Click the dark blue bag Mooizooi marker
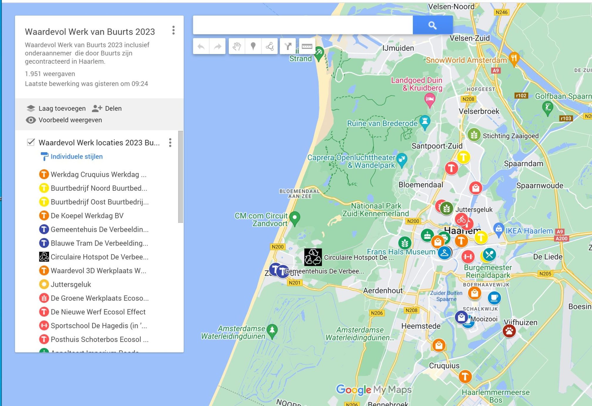 pyautogui.click(x=461, y=317)
